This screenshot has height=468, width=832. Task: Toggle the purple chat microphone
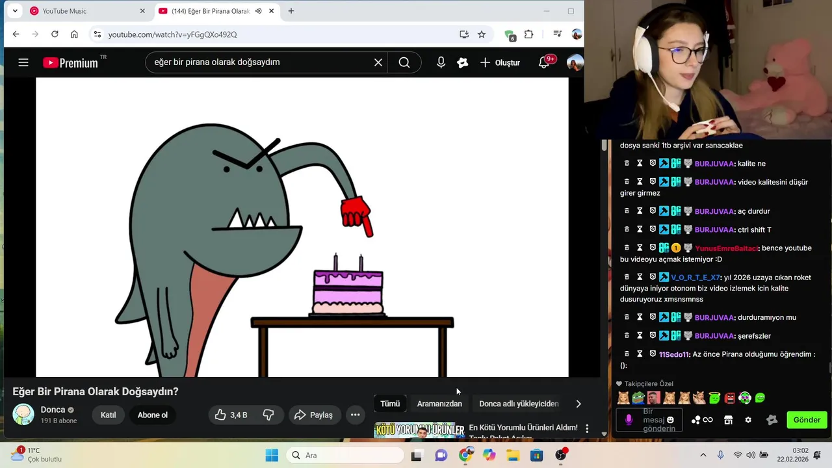629,420
